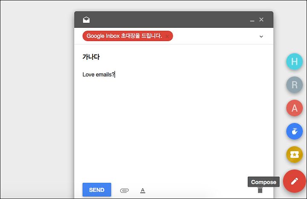
Task: Minimize the compose window
Action: [x=252, y=20]
